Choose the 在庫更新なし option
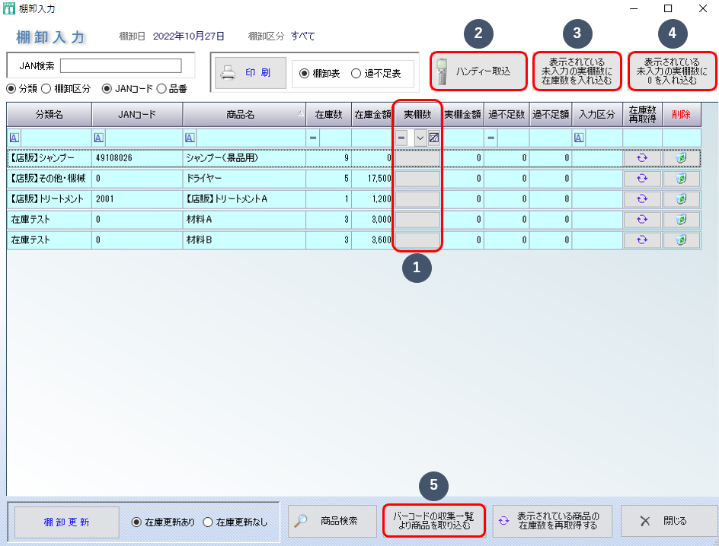The width and height of the screenshot is (719, 546). 208,522
